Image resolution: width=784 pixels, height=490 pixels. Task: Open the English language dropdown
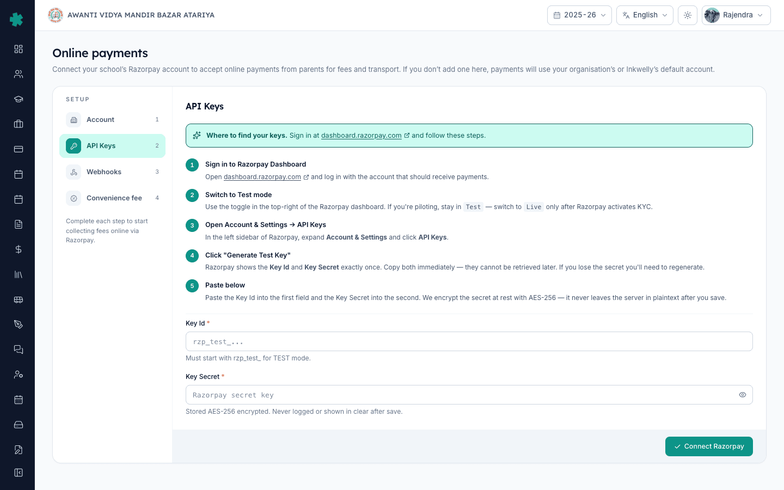[645, 15]
